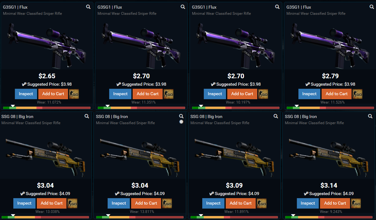The image size is (376, 220).
Task: Click magnifier icon on $2.79 G3SG1 Flux card
Action: (x=372, y=7)
